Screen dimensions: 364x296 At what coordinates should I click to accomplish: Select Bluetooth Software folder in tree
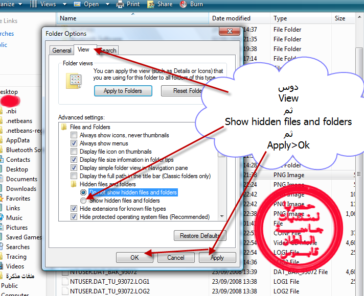[24, 150]
